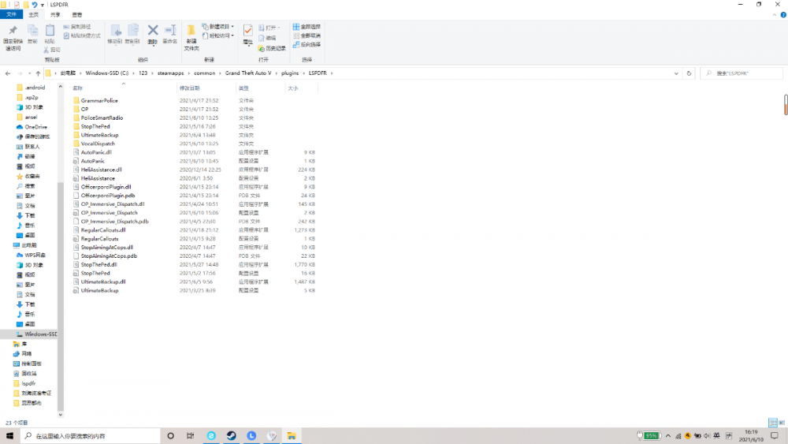Click the 'steamapps' breadcrumb segment
Image resolution: width=788 pixels, height=444 pixels.
pyautogui.click(x=170, y=73)
